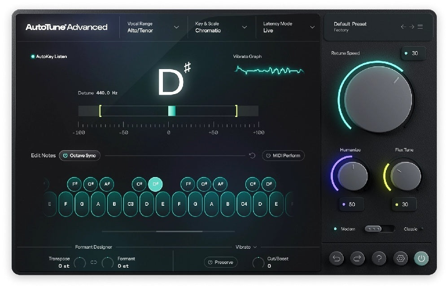Viewport: 446px width, 286px height.
Task: Click the -50 mark on cents scale
Action: tap(123, 133)
